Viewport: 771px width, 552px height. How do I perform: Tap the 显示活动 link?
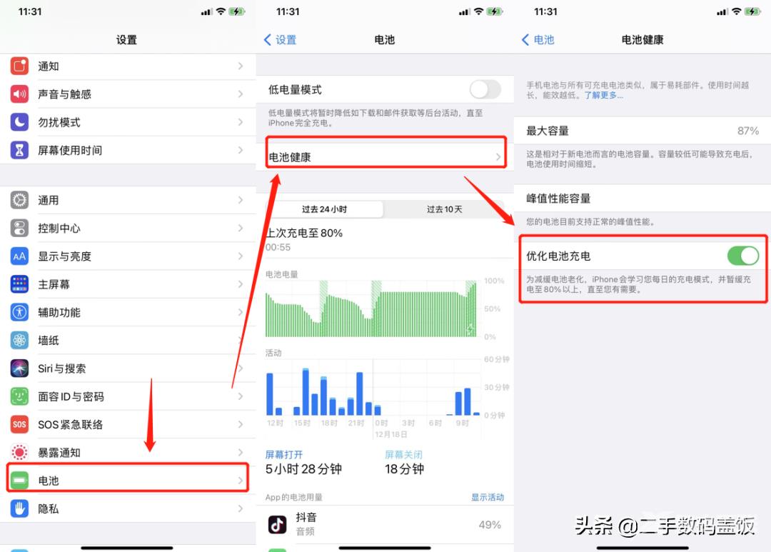[488, 497]
